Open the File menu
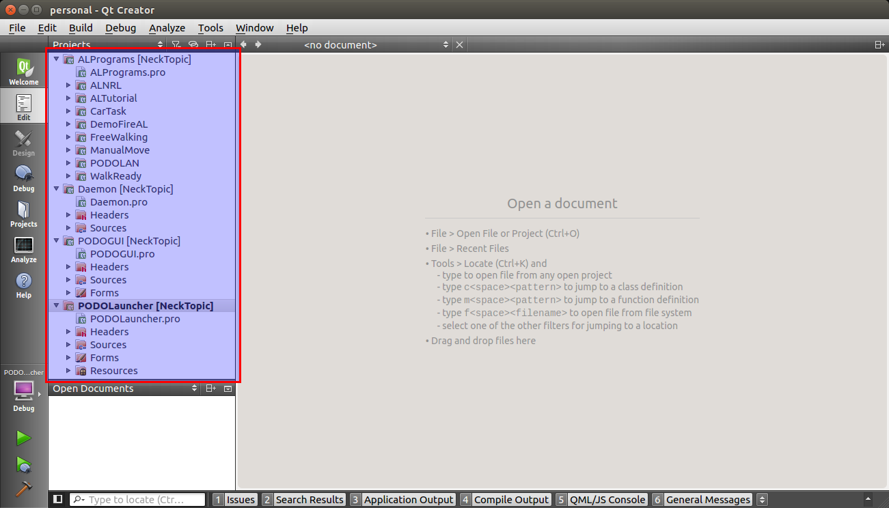889x508 pixels. [17, 28]
